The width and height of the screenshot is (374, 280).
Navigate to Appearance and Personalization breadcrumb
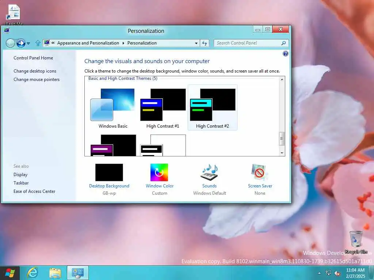point(88,43)
